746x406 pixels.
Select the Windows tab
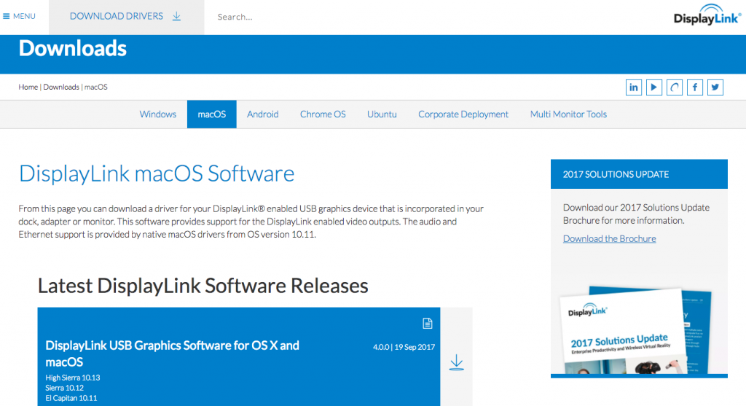coord(158,114)
